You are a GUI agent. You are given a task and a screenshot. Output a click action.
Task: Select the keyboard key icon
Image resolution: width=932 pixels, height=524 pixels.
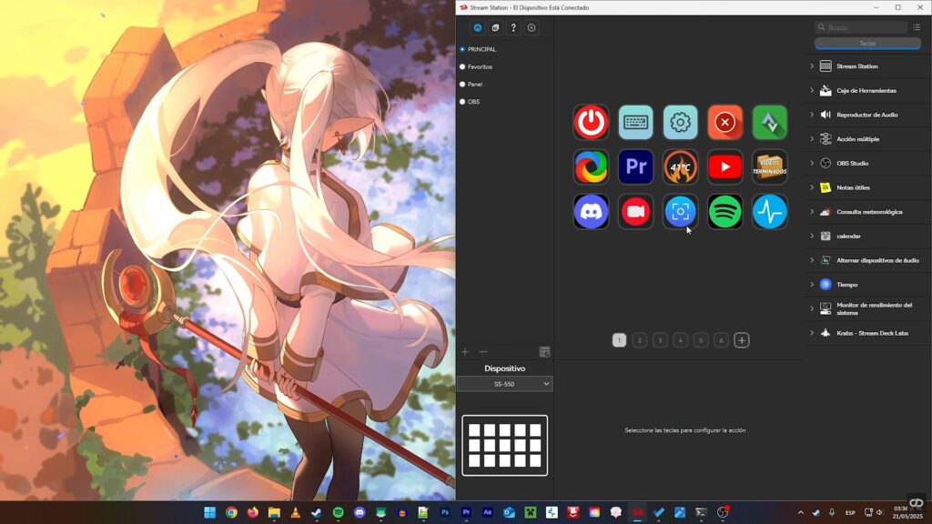(x=635, y=123)
